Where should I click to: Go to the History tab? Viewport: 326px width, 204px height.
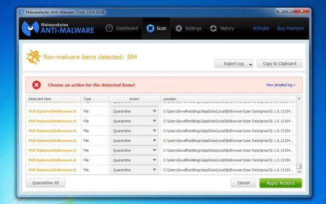222,28
